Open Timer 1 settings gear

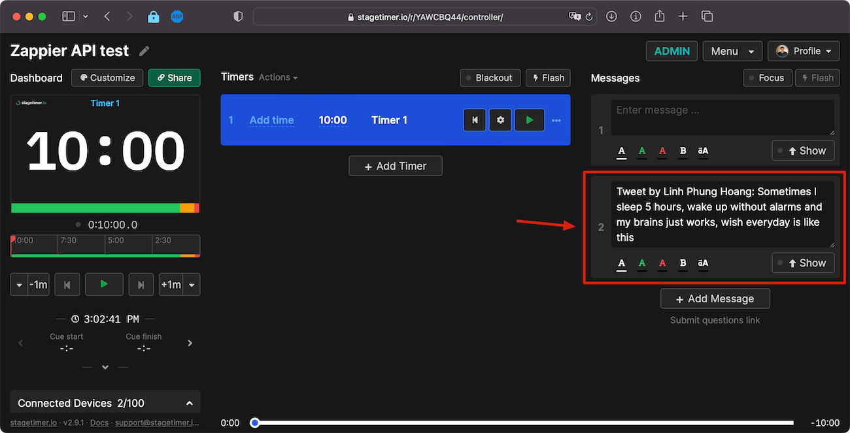[x=500, y=120]
